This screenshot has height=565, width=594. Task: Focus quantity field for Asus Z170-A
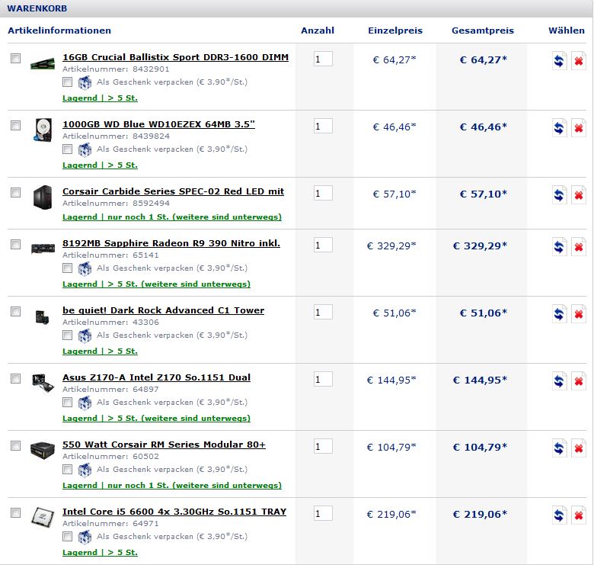[323, 379]
